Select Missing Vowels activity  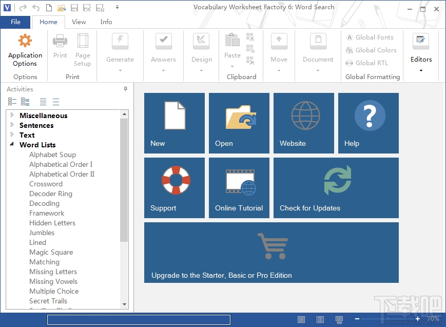click(x=53, y=281)
